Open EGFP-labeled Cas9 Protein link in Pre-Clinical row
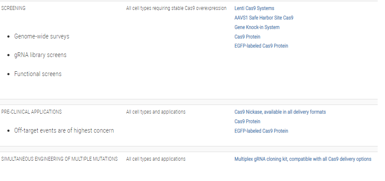This screenshot has width=385, height=181. click(261, 131)
